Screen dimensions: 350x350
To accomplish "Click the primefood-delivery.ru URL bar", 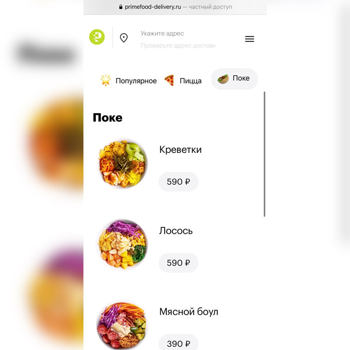I will pyautogui.click(x=175, y=7).
